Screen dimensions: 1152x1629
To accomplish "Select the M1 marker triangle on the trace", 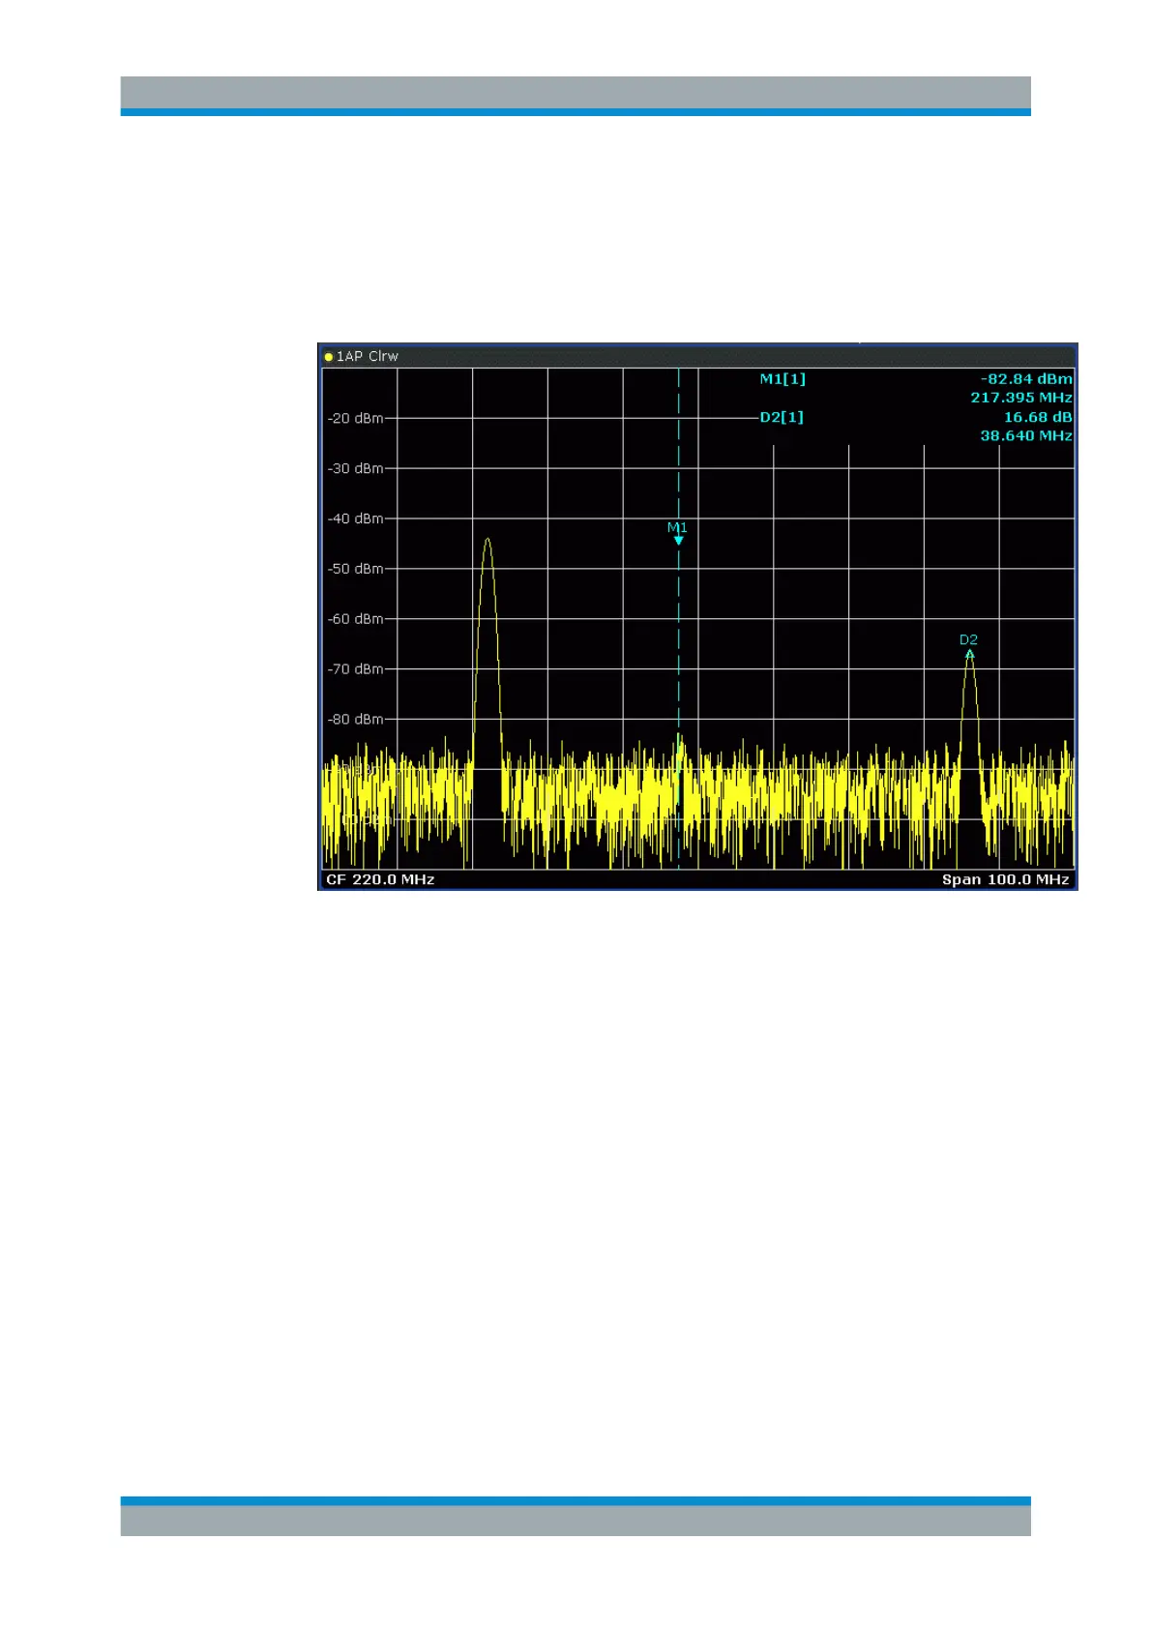I will [x=678, y=541].
